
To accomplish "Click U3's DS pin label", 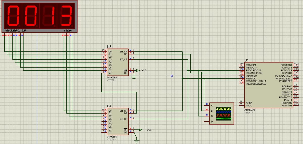I will [125, 54].
